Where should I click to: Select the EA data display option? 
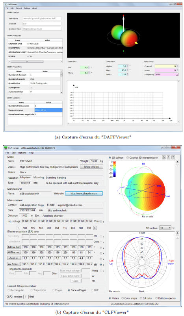(141, 298)
